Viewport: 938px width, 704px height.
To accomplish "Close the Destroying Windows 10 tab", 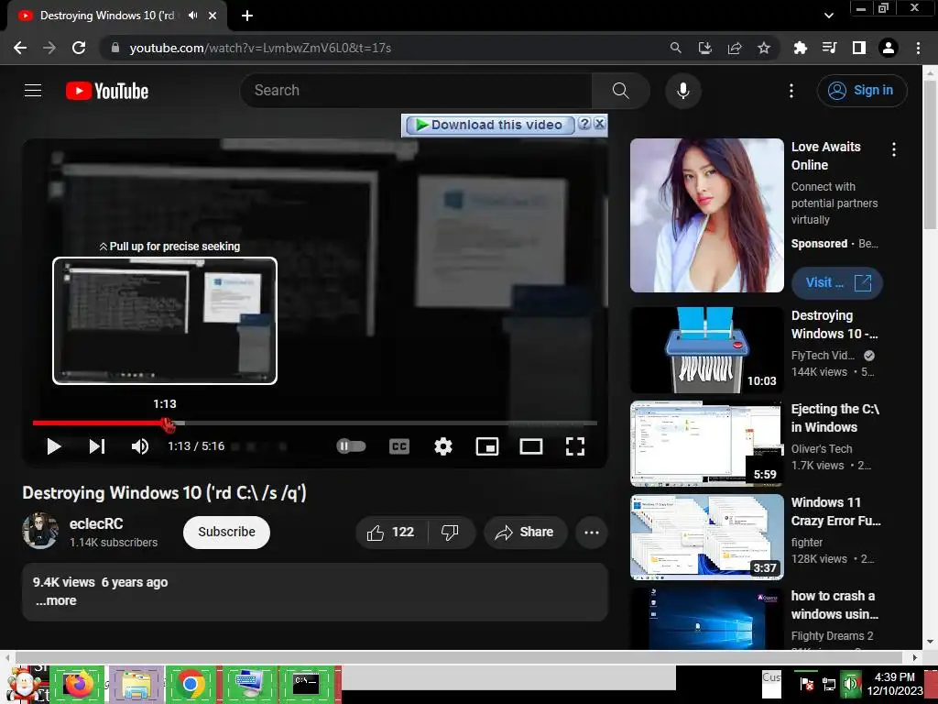I will pyautogui.click(x=213, y=16).
